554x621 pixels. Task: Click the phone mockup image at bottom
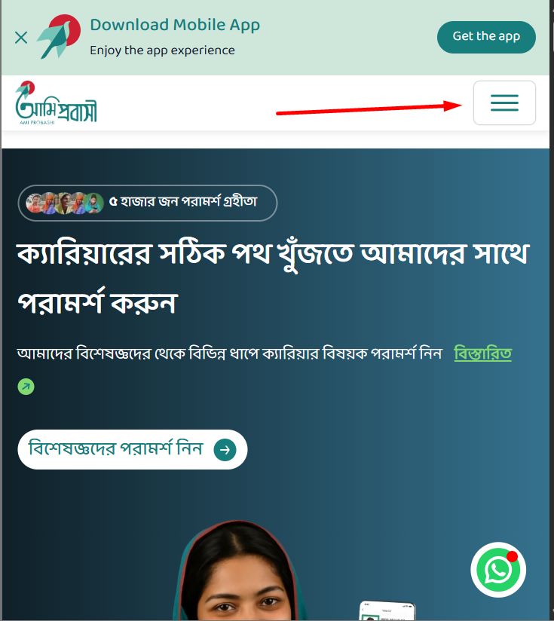click(387, 610)
